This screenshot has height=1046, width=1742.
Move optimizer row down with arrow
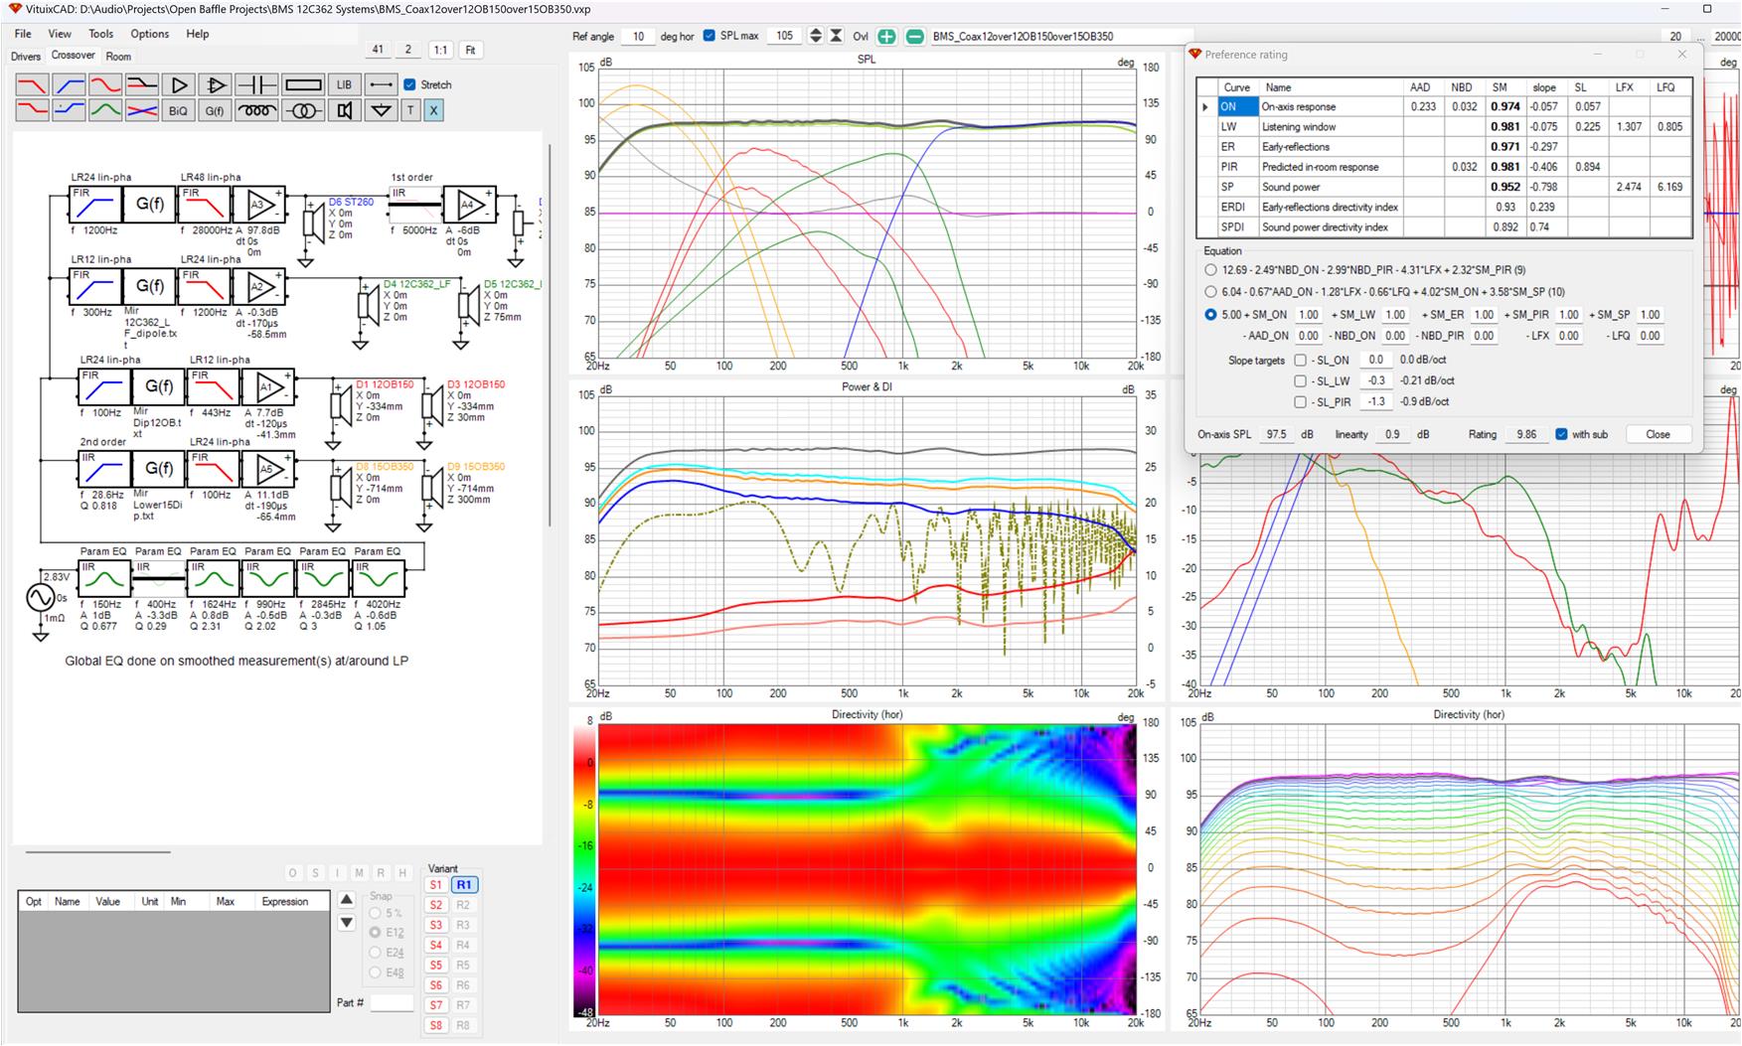[347, 923]
